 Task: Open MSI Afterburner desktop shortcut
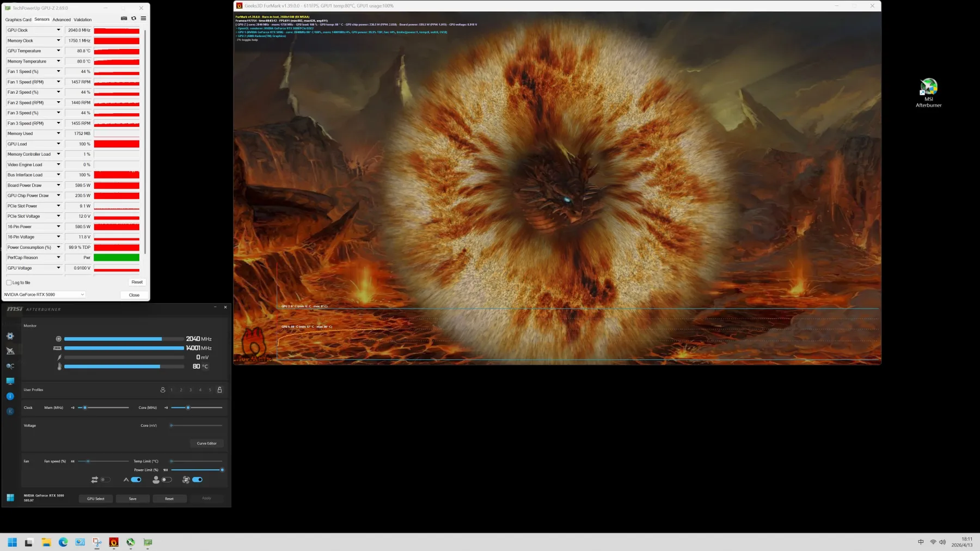[x=928, y=93]
